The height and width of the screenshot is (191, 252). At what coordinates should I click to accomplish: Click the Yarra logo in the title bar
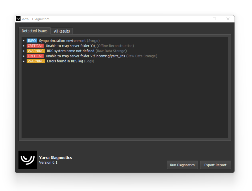[18, 19]
